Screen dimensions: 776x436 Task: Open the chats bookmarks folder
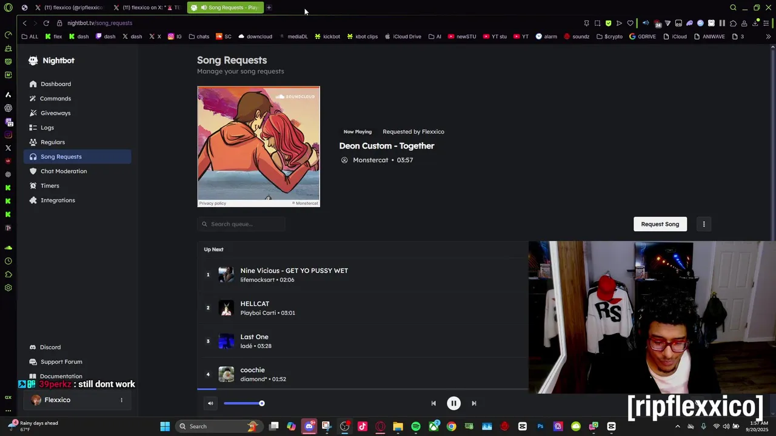[199, 36]
